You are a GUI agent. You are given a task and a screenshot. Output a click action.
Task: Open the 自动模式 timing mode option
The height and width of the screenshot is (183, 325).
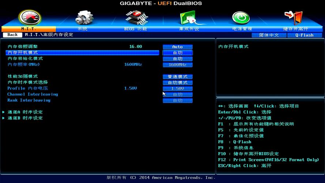pyautogui.click(x=178, y=83)
